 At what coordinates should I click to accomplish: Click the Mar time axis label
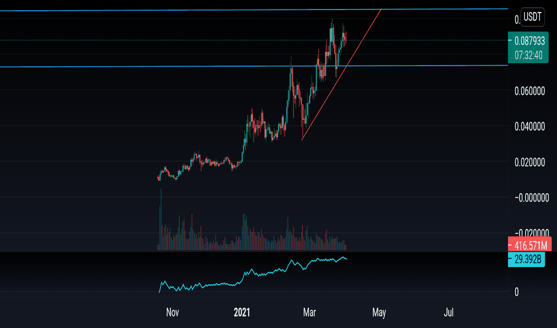click(x=310, y=312)
